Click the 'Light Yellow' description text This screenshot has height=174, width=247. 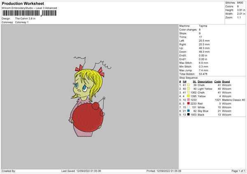point(205,89)
